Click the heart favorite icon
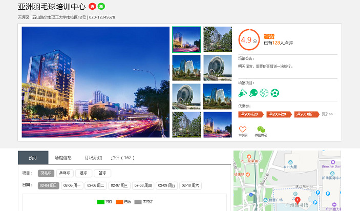The height and width of the screenshot is (211, 360). pos(243,129)
